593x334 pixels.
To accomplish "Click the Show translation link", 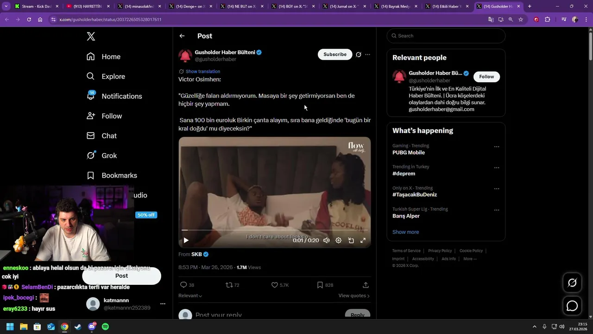I will click(x=202, y=71).
